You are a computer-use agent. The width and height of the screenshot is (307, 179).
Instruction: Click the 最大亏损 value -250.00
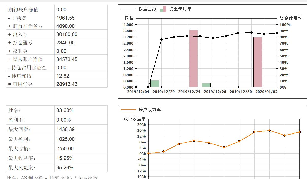pos(65,149)
